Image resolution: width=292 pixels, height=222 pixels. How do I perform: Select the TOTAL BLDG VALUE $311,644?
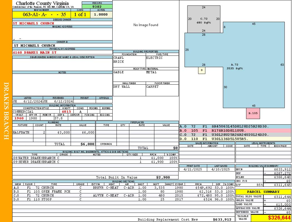pos(282,197)
